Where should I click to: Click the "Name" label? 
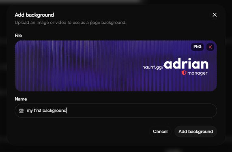pos(21,99)
